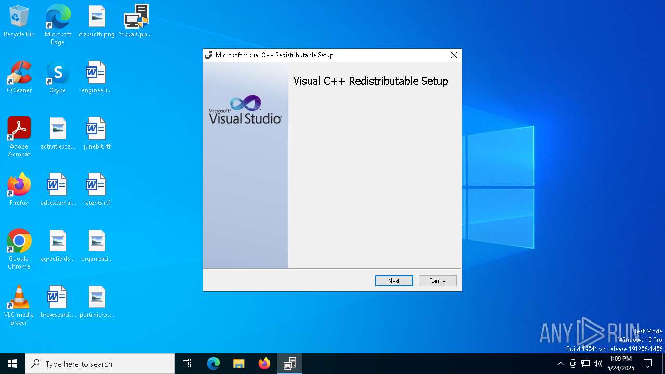Viewport: 665px width, 374px height.
Task: Close the setup dialog window
Action: 454,55
